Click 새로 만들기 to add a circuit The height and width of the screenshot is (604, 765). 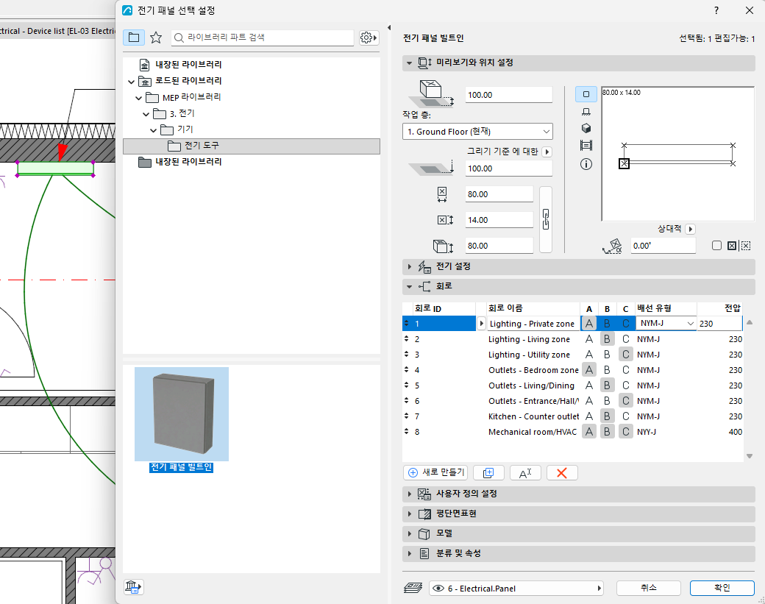coord(435,473)
